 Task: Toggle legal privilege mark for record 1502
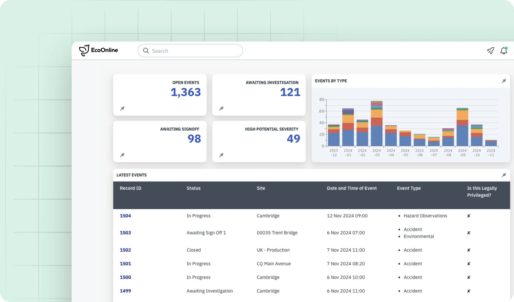click(469, 250)
